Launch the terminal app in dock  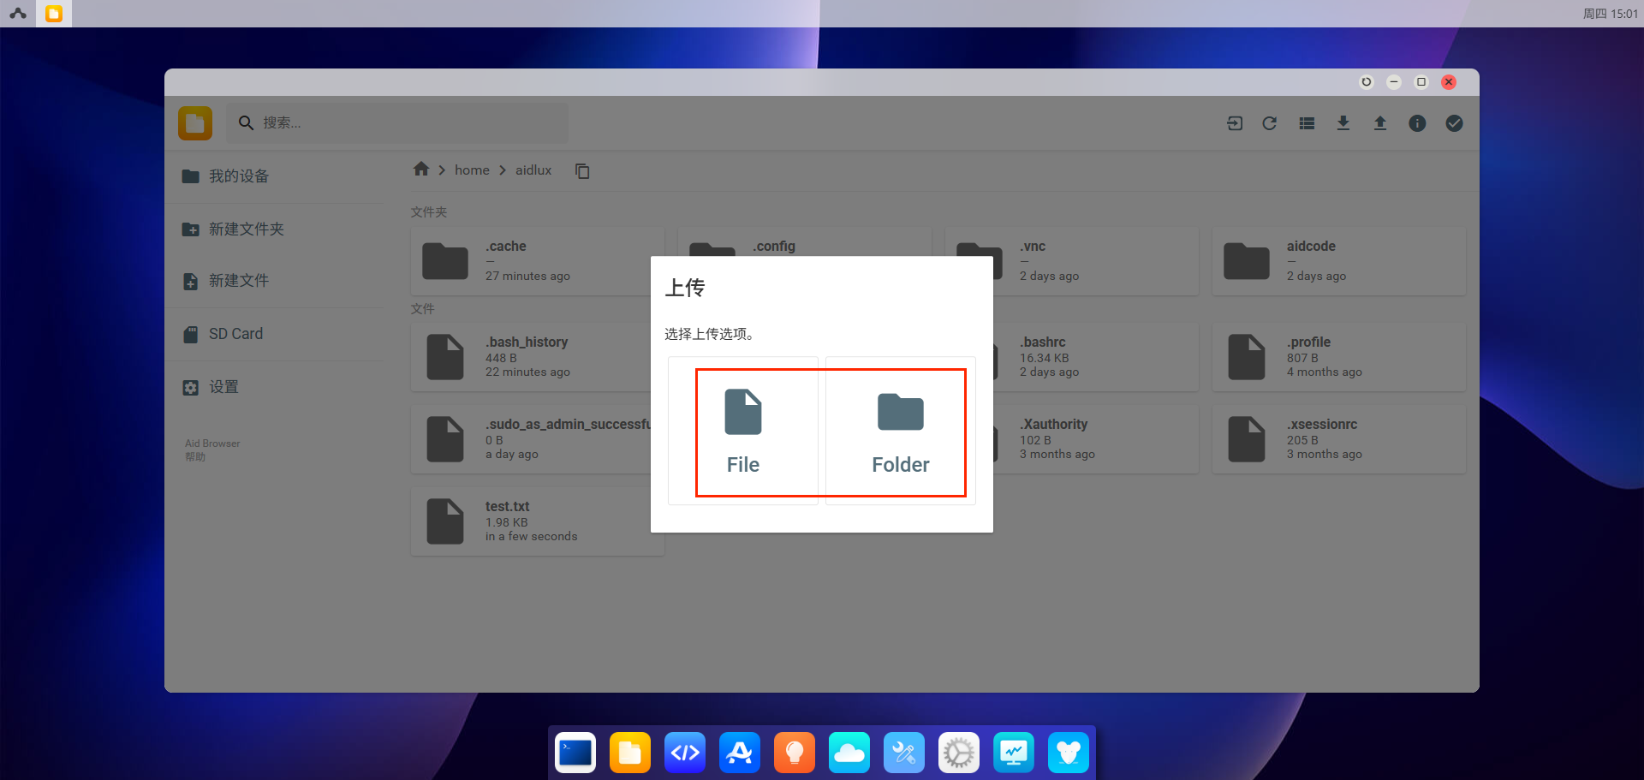coord(575,753)
